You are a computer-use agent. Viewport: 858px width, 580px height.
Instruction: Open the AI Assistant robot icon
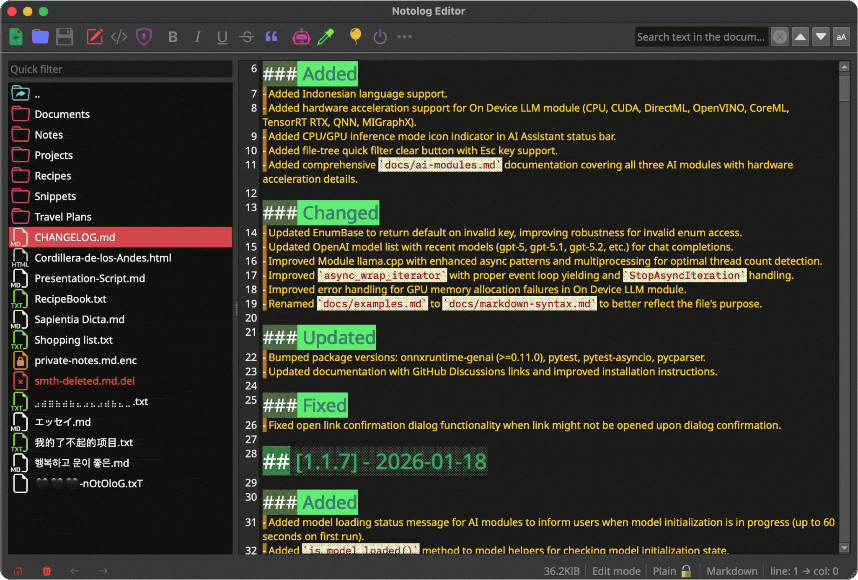click(301, 37)
